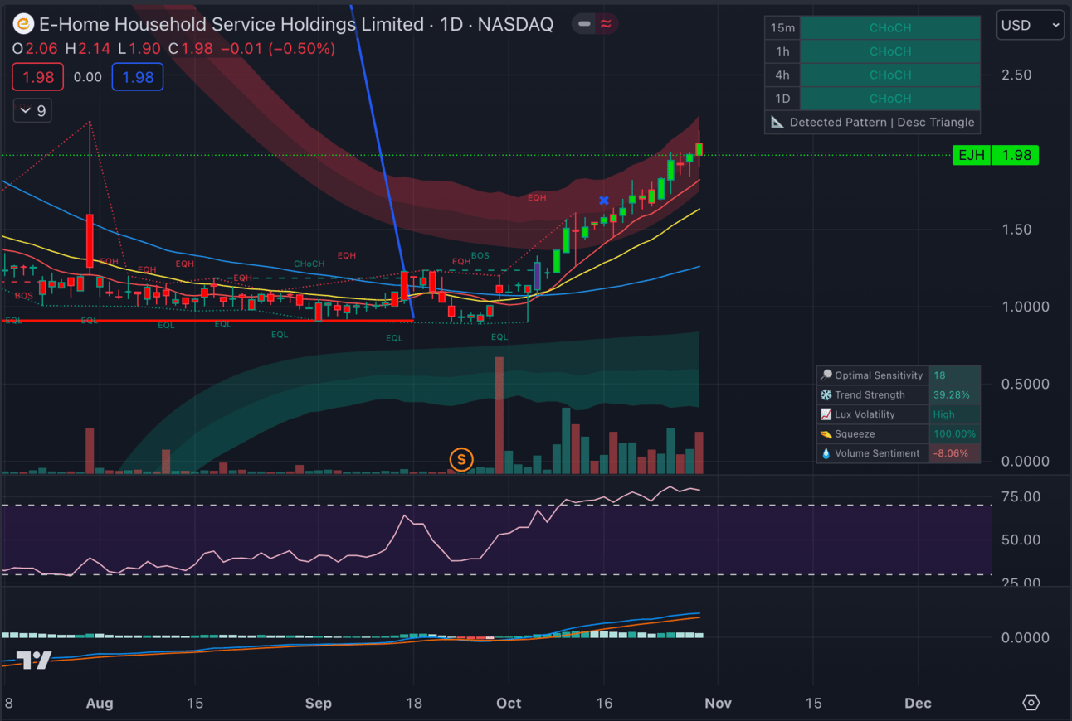The width and height of the screenshot is (1072, 721).
Task: Click the chart icon beside Lux Volatility
Action: pos(826,414)
